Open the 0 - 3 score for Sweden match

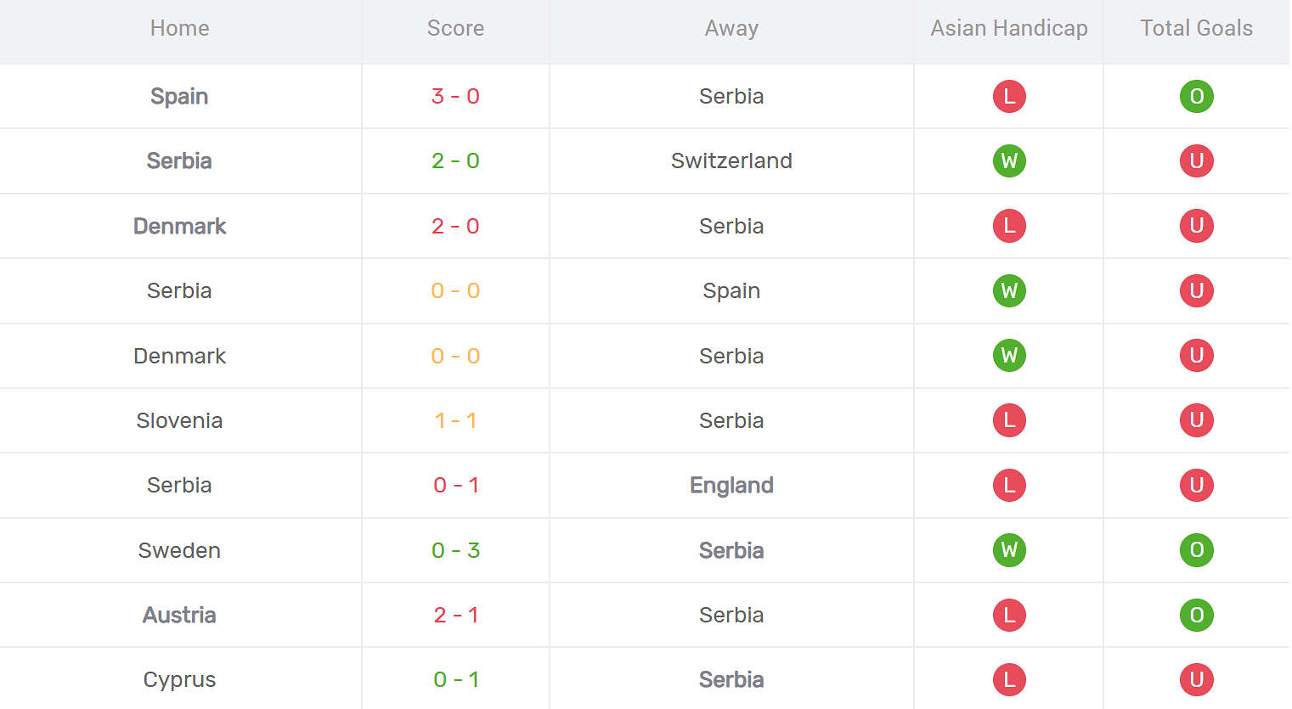(x=455, y=550)
